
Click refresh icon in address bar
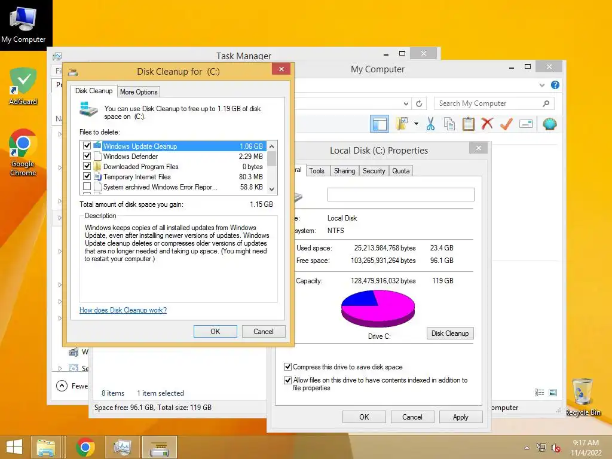pyautogui.click(x=419, y=103)
